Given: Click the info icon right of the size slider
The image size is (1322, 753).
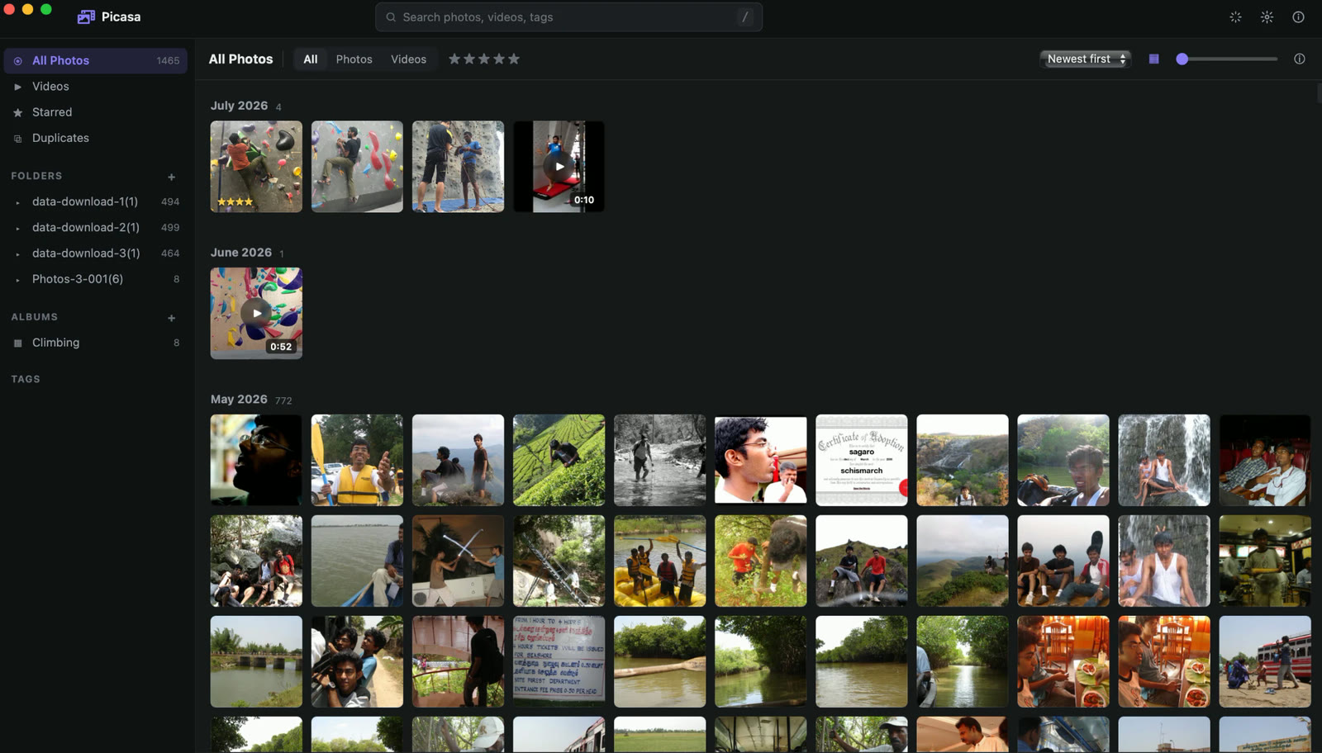Looking at the screenshot, I should pyautogui.click(x=1300, y=59).
